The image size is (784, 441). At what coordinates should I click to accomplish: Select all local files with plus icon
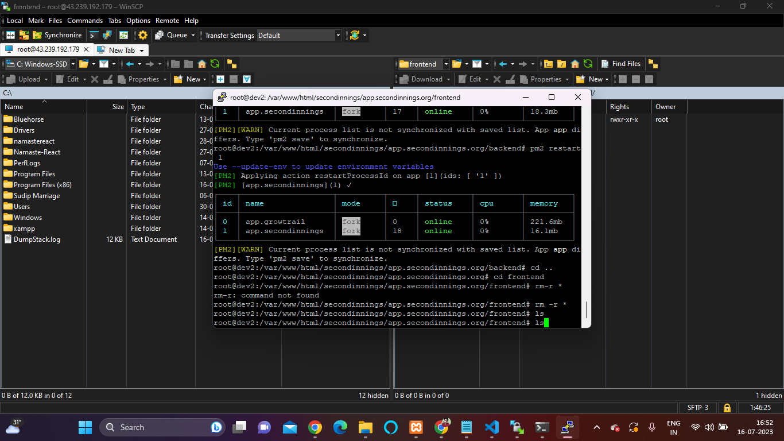[x=220, y=79]
